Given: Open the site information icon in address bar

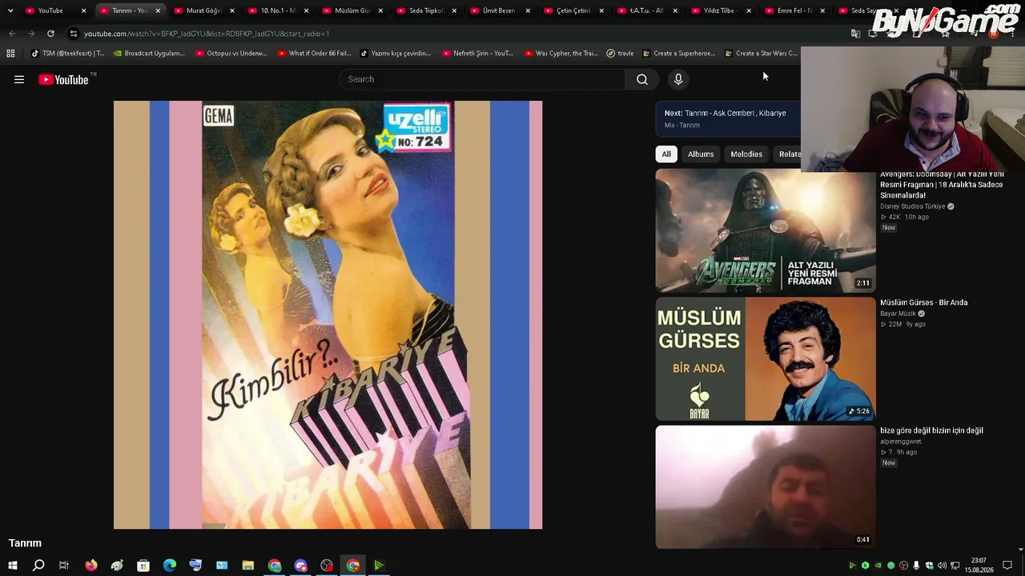Looking at the screenshot, I should coord(74,34).
